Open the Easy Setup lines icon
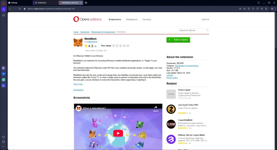 click(x=262, y=9)
